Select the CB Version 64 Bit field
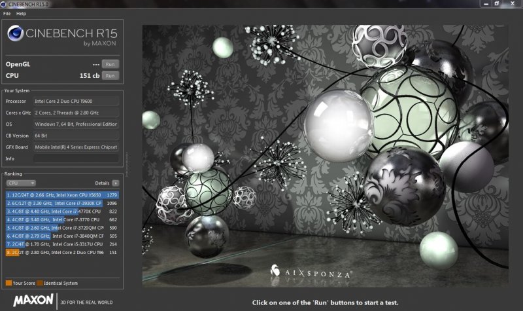 click(76, 136)
